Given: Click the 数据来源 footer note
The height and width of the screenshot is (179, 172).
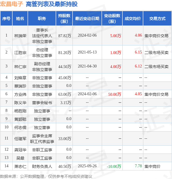Looking at the screenshot, I should pos(46,176).
